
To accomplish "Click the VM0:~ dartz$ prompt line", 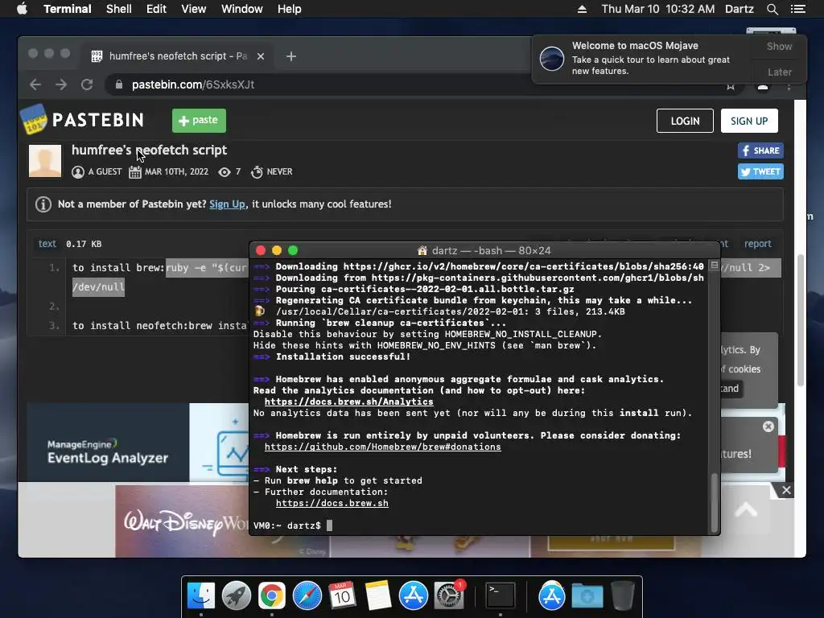I will [x=293, y=525].
